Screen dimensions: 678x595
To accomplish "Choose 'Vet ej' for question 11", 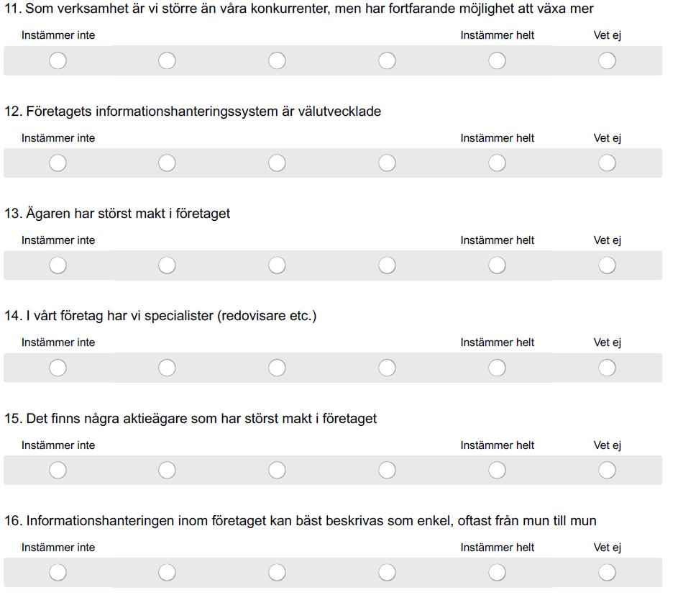I will tap(607, 60).
